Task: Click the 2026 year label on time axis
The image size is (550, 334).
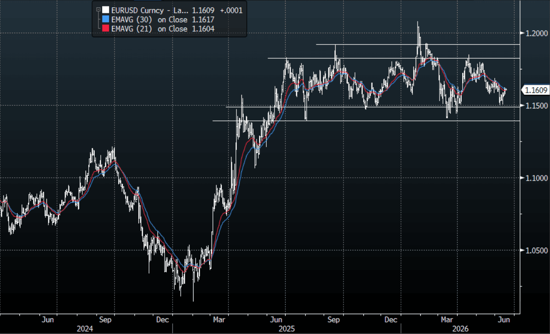Action: 460,329
